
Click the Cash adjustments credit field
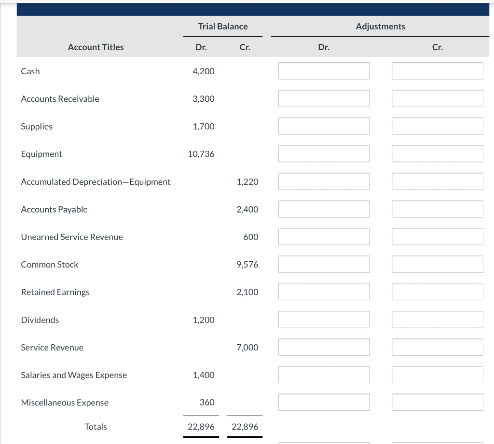(437, 70)
